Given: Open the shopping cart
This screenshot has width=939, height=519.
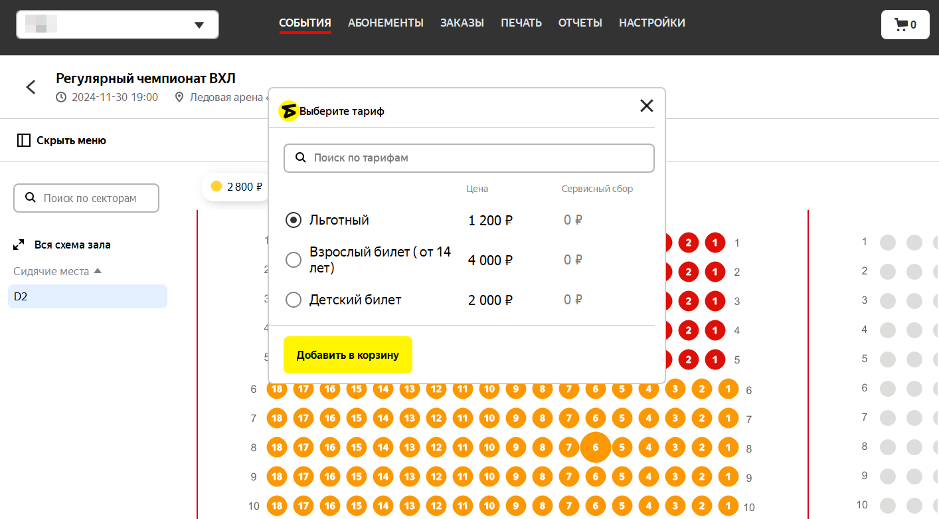Looking at the screenshot, I should (x=904, y=25).
